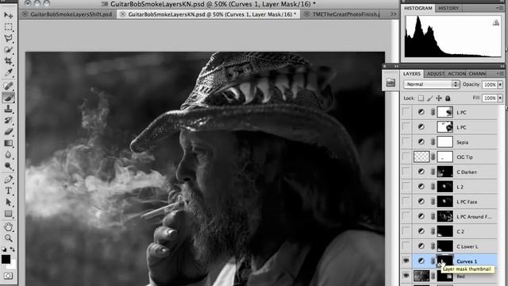Show the C Darken layer
This screenshot has width=508, height=286.
point(406,172)
